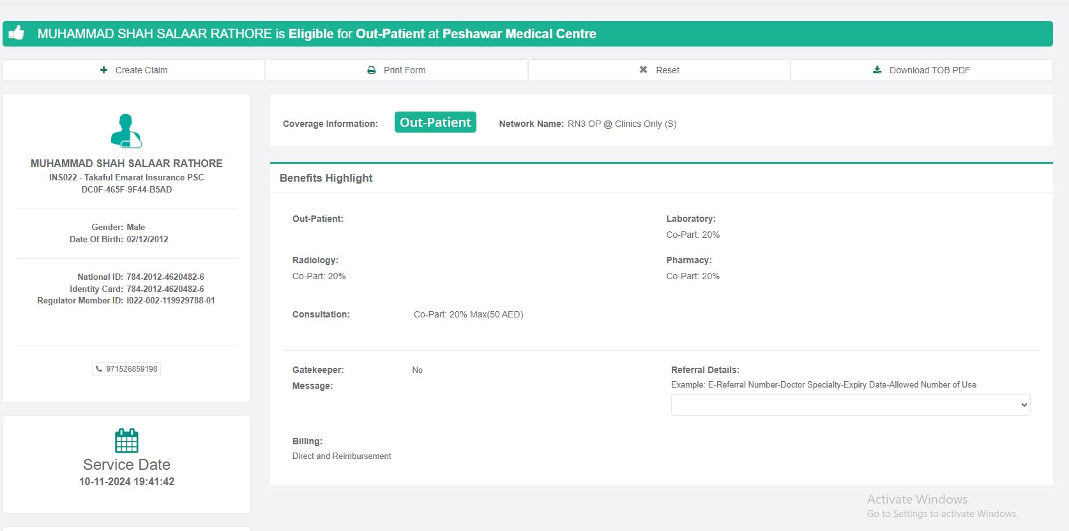Viewport: 1069px width, 531px height.
Task: Click the phone icon beside 971526859198
Action: tap(99, 368)
